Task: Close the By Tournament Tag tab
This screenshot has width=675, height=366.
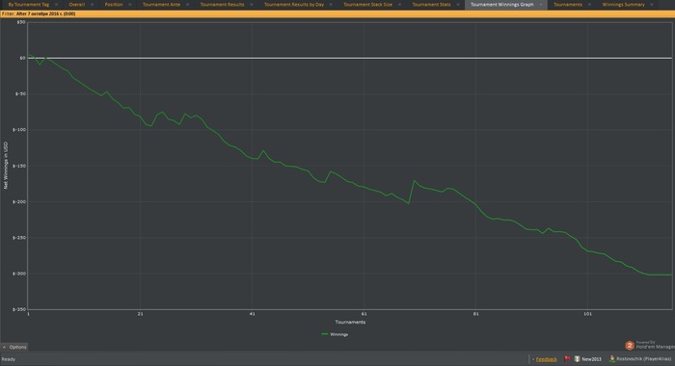Action: click(56, 5)
